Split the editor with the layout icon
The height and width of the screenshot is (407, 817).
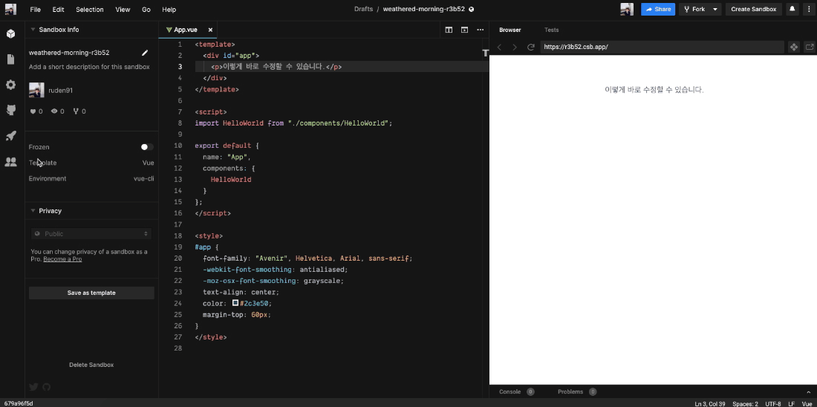pyautogui.click(x=449, y=30)
